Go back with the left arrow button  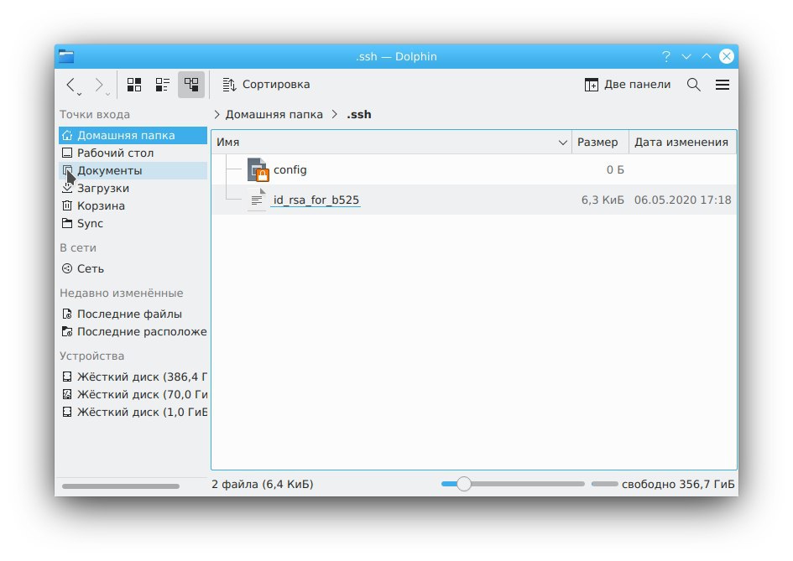point(70,85)
